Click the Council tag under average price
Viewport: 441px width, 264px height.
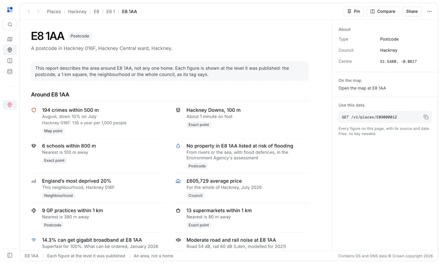point(195,196)
